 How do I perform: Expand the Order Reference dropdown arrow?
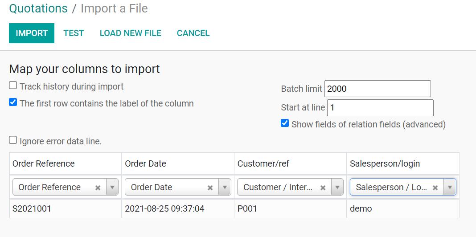coord(112,187)
